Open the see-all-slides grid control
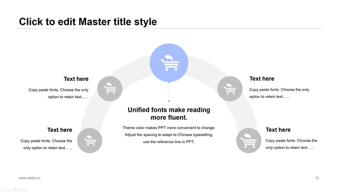The image size is (338, 192). tap(15, 190)
